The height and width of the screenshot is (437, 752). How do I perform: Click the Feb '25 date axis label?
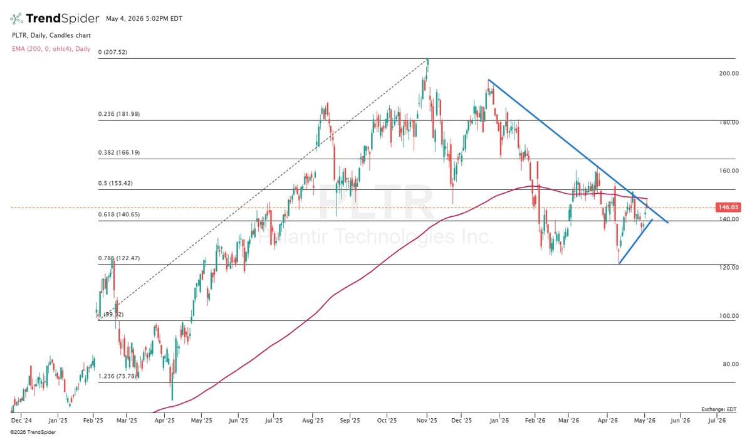click(x=93, y=421)
